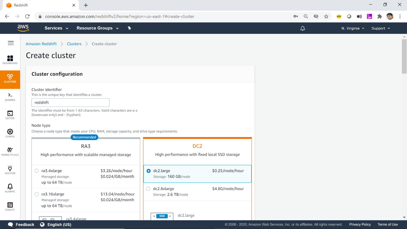Open the Dashboard sidebar icon
The height and width of the screenshot is (229, 407).
click(10, 60)
